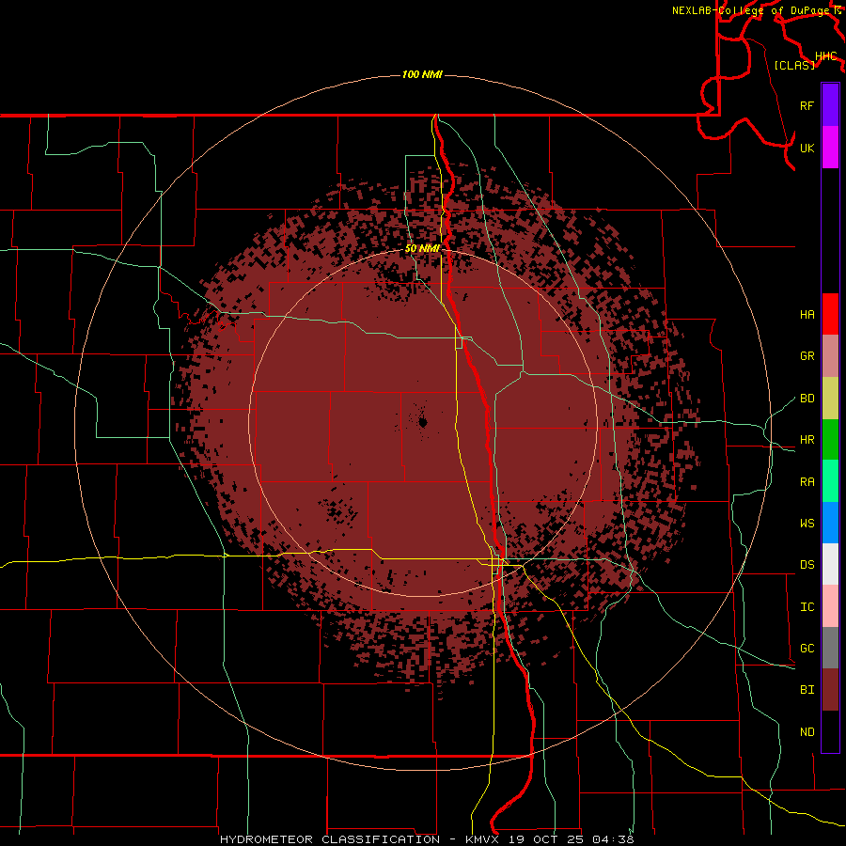Click the magenta UK color swatch
Screen dimensions: 846x846
point(830,148)
